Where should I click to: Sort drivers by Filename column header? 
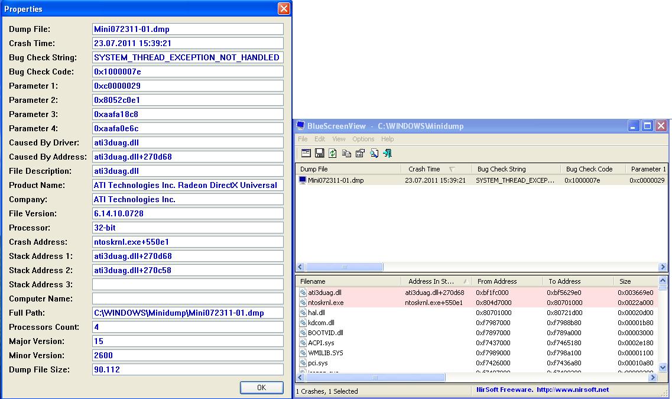point(349,281)
